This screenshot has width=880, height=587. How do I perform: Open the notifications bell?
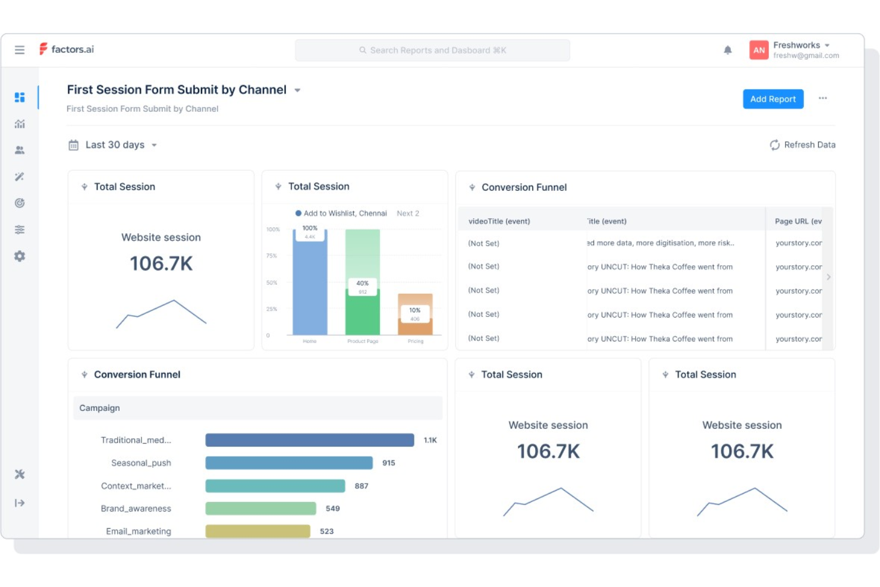pyautogui.click(x=728, y=50)
